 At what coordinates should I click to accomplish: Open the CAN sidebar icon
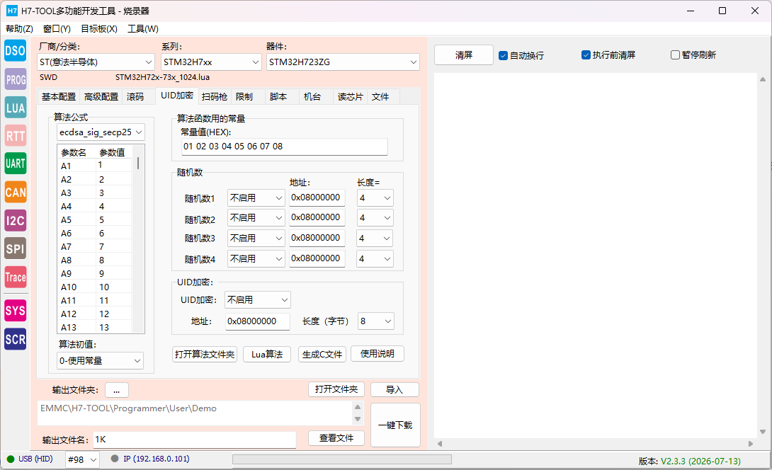[x=16, y=192]
